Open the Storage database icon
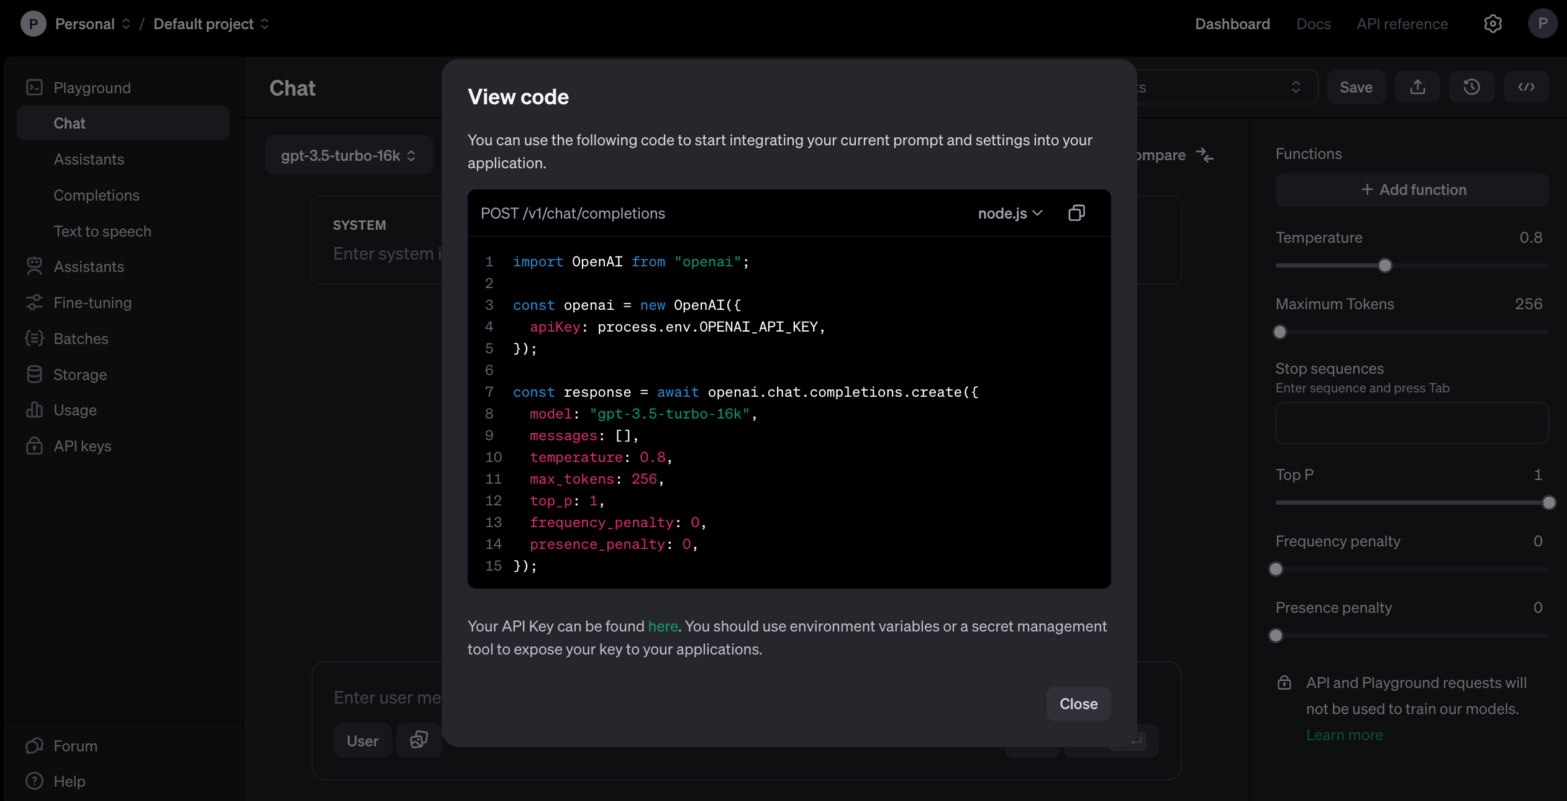Screen dimensions: 1567x801 click(34, 374)
